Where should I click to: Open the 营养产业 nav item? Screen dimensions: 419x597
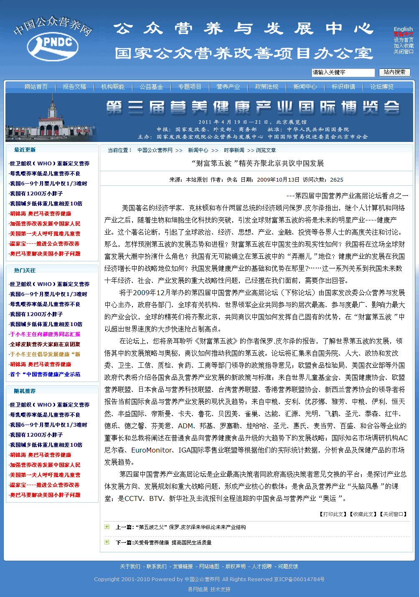(228, 87)
